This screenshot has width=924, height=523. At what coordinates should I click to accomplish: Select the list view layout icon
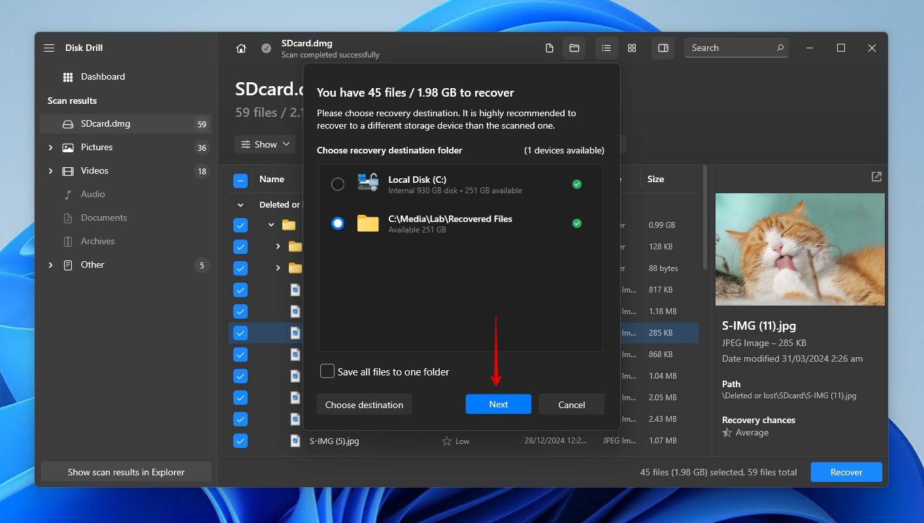[606, 48]
